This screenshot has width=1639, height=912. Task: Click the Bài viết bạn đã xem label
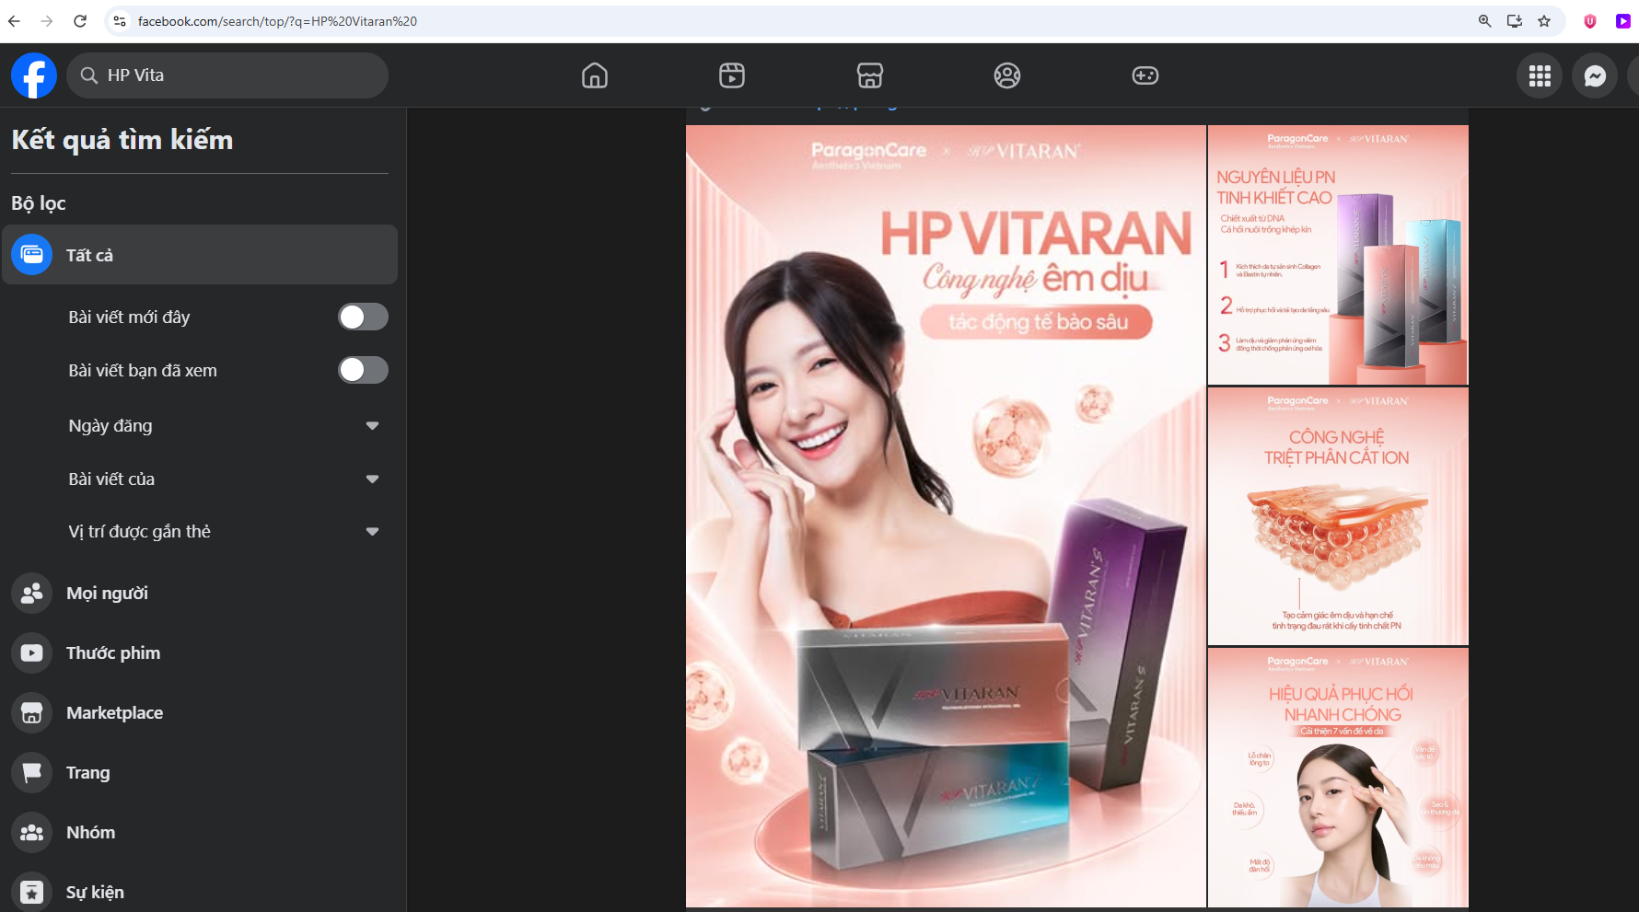coord(143,371)
